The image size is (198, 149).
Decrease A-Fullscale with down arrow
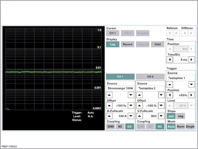point(131,116)
